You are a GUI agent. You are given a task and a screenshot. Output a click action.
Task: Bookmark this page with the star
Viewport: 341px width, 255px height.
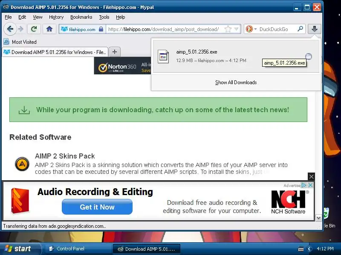pyautogui.click(x=228, y=29)
